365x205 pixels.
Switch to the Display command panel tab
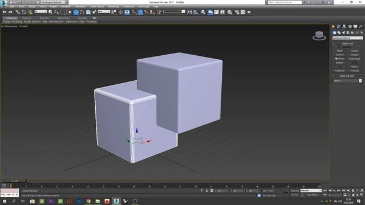click(355, 27)
